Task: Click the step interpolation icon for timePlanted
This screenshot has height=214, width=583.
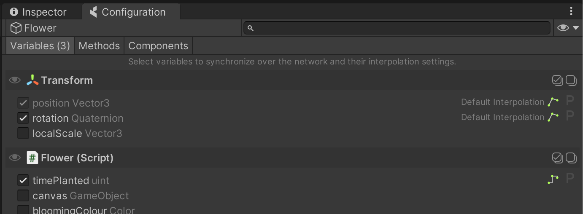Action: [x=553, y=179]
